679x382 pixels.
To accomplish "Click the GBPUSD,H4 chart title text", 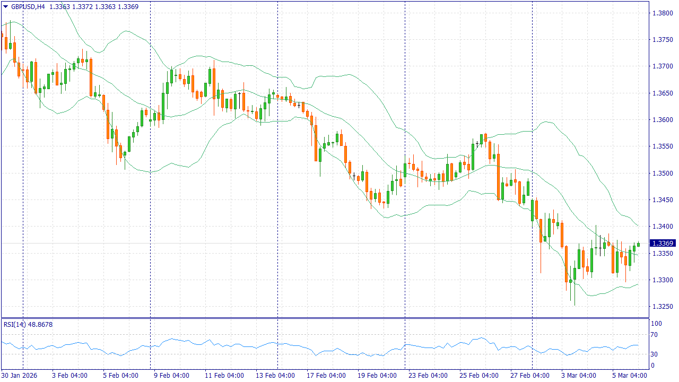I will 28,7.
